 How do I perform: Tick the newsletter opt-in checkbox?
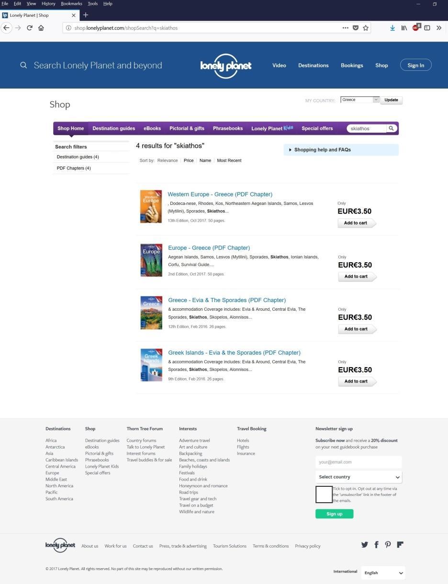coord(324,494)
